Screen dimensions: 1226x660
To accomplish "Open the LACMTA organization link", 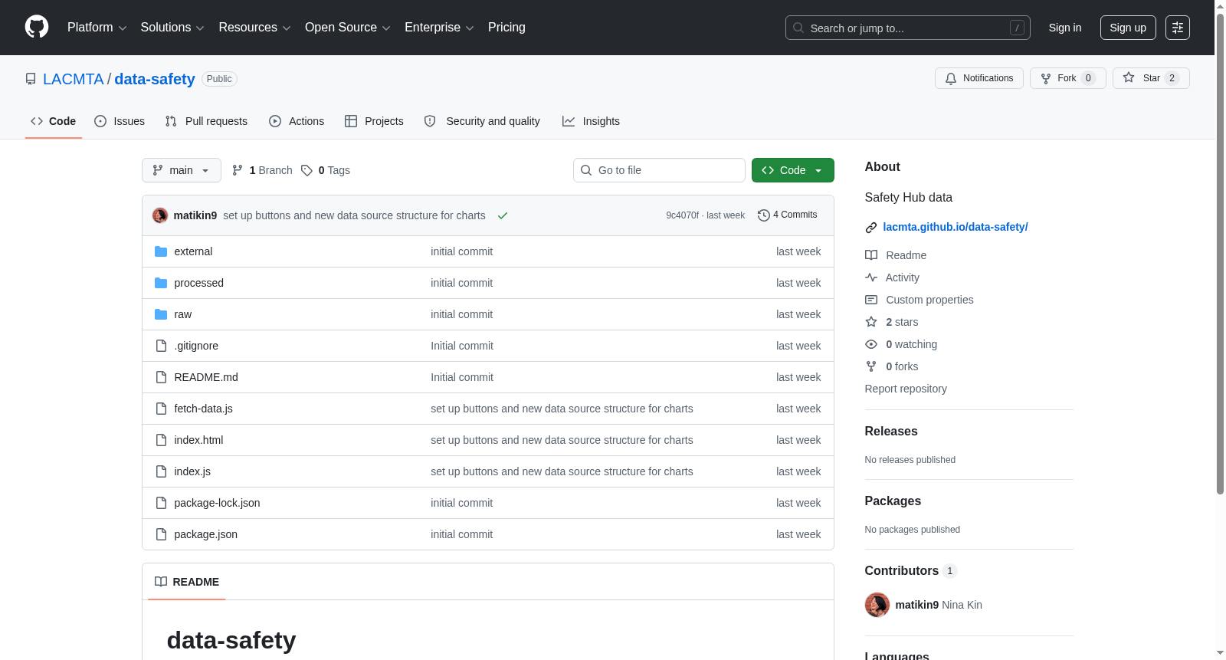I will [73, 79].
